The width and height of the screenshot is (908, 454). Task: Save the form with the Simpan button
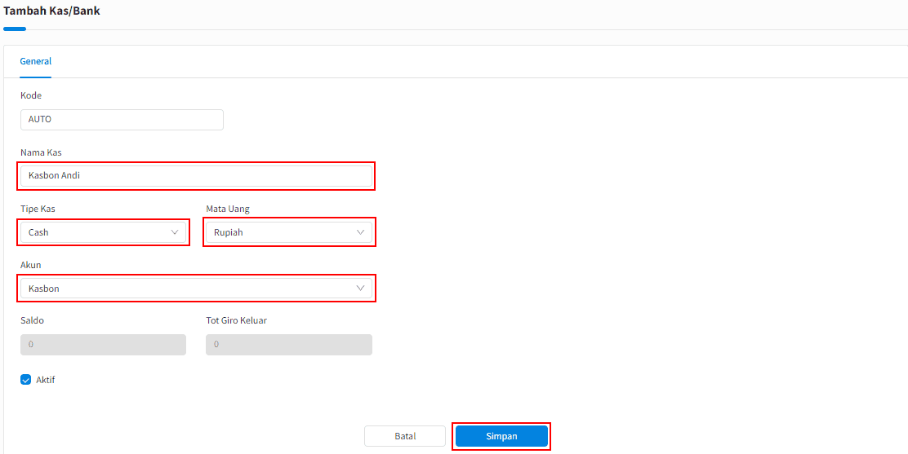(x=501, y=436)
